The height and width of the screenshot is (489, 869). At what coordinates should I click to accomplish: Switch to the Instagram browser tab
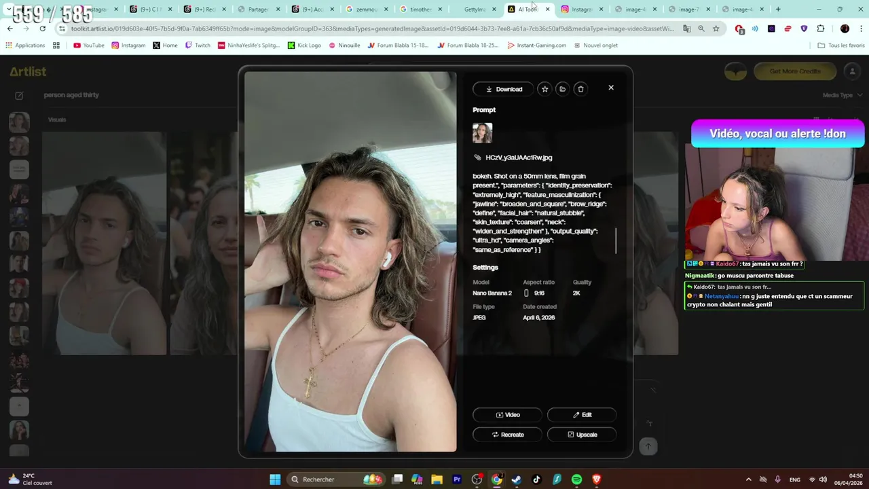(x=582, y=10)
